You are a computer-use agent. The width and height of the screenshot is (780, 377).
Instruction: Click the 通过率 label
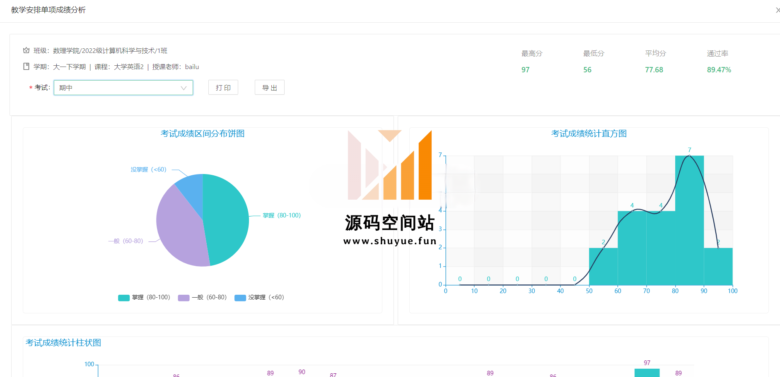[717, 53]
